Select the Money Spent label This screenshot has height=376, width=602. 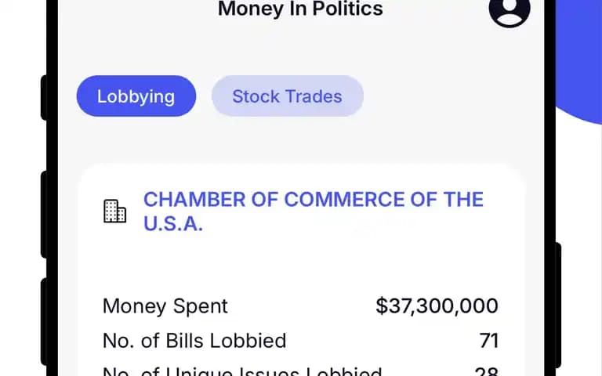point(165,306)
